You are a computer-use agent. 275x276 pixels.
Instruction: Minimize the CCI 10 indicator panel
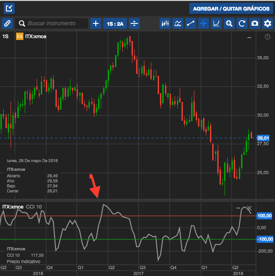coord(238,208)
